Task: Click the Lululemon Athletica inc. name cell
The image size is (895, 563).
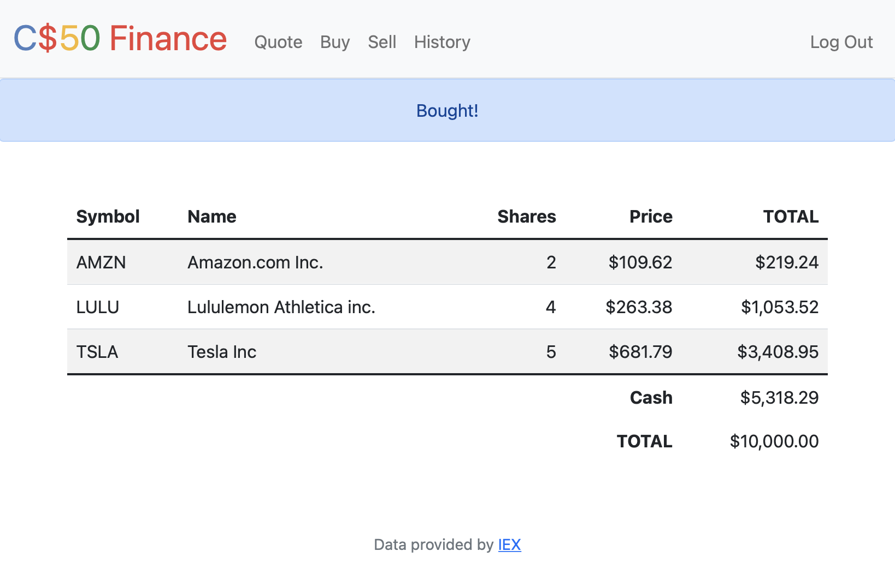Action: tap(281, 307)
